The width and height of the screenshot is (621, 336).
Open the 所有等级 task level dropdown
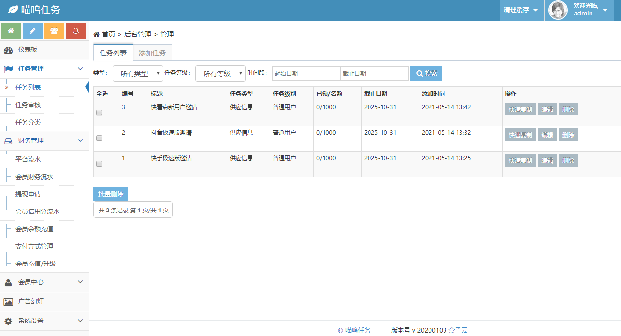[x=221, y=74]
